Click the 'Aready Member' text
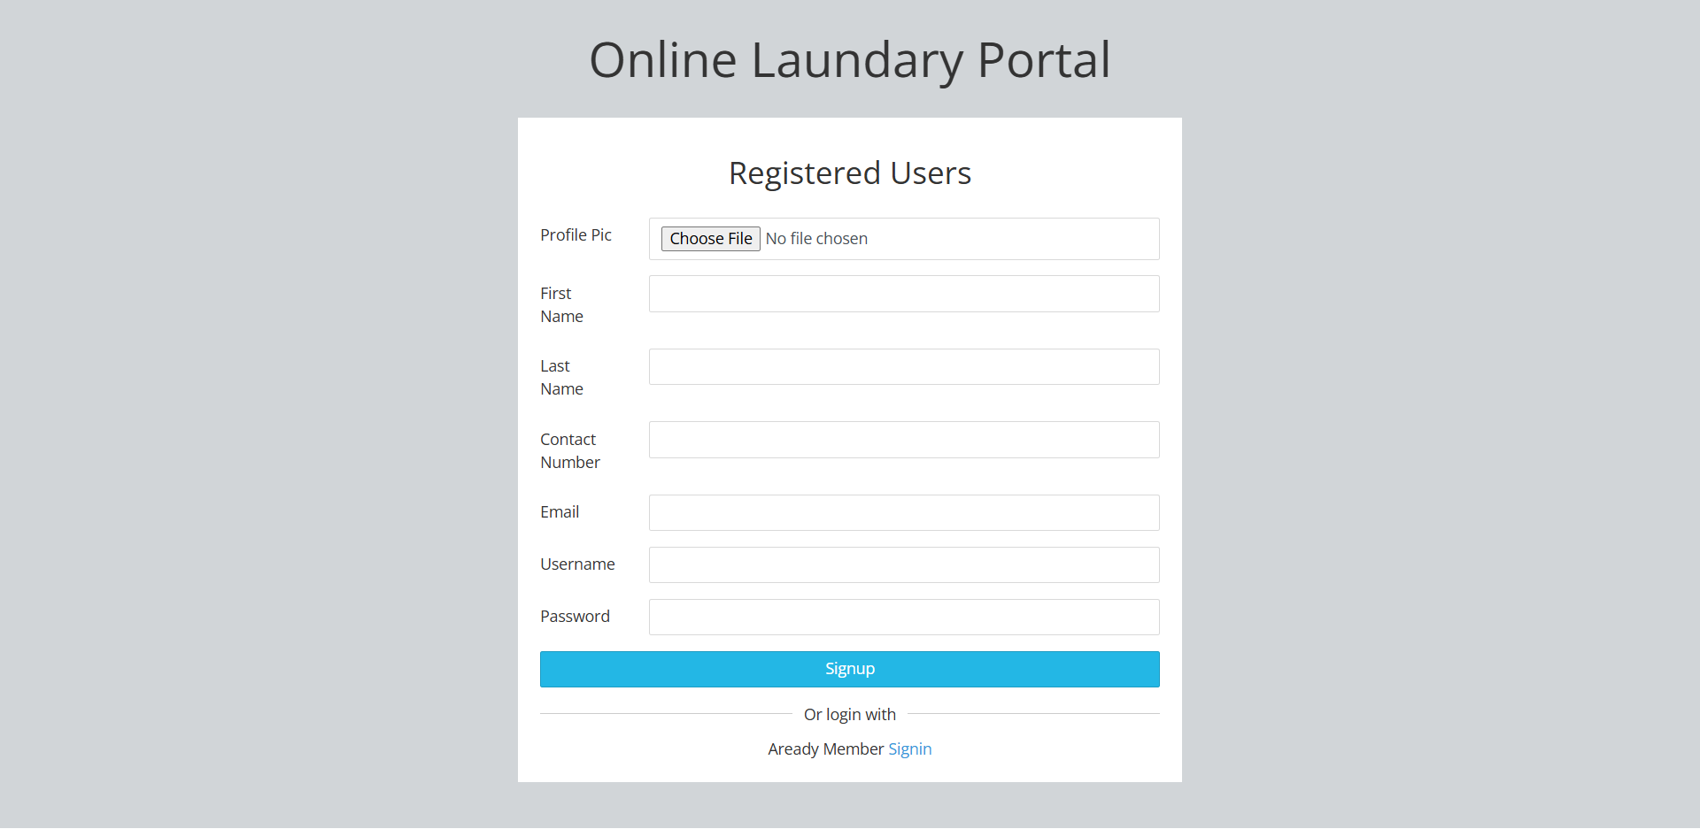This screenshot has width=1700, height=829. (825, 749)
